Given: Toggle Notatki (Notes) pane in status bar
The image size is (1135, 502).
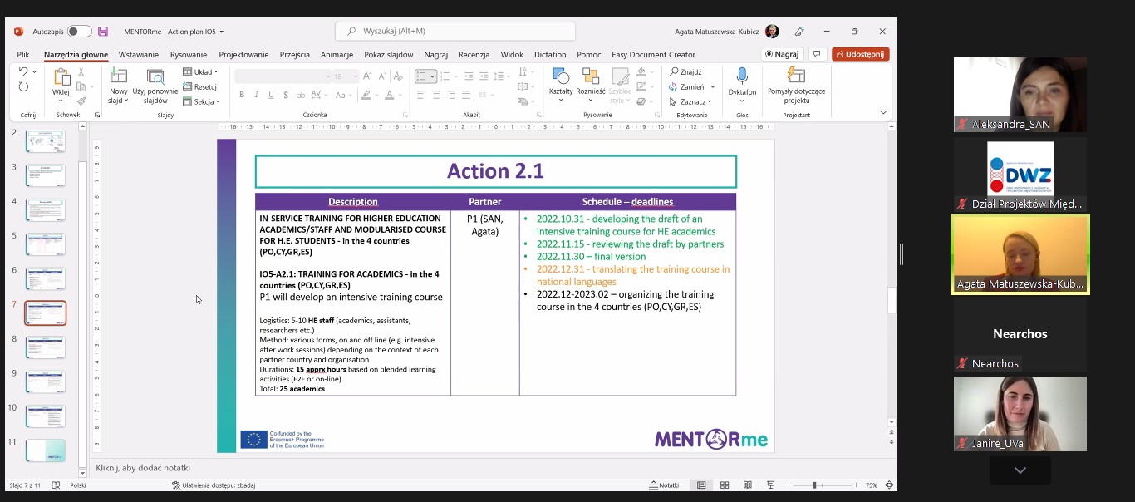Looking at the screenshot, I should [664, 485].
